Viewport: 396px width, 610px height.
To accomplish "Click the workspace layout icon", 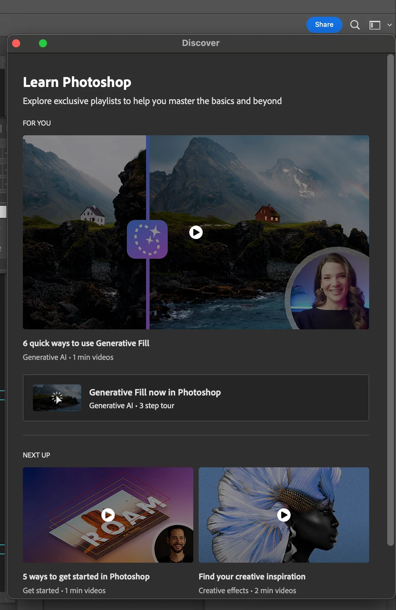I will (375, 25).
